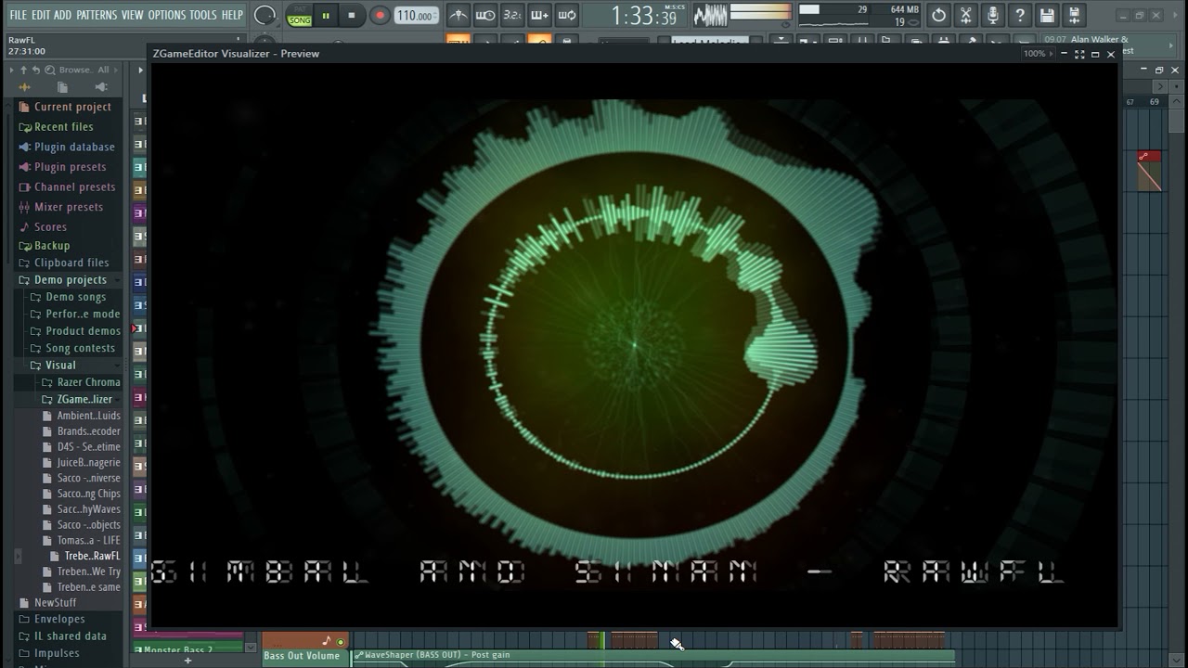Click the undo history icon
Image resolution: width=1188 pixels, height=668 pixels.
[939, 15]
